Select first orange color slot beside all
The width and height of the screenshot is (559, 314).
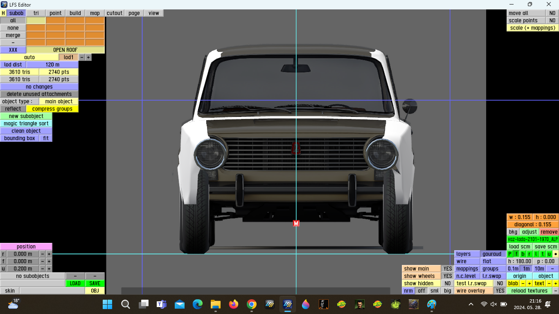[x=56, y=20]
